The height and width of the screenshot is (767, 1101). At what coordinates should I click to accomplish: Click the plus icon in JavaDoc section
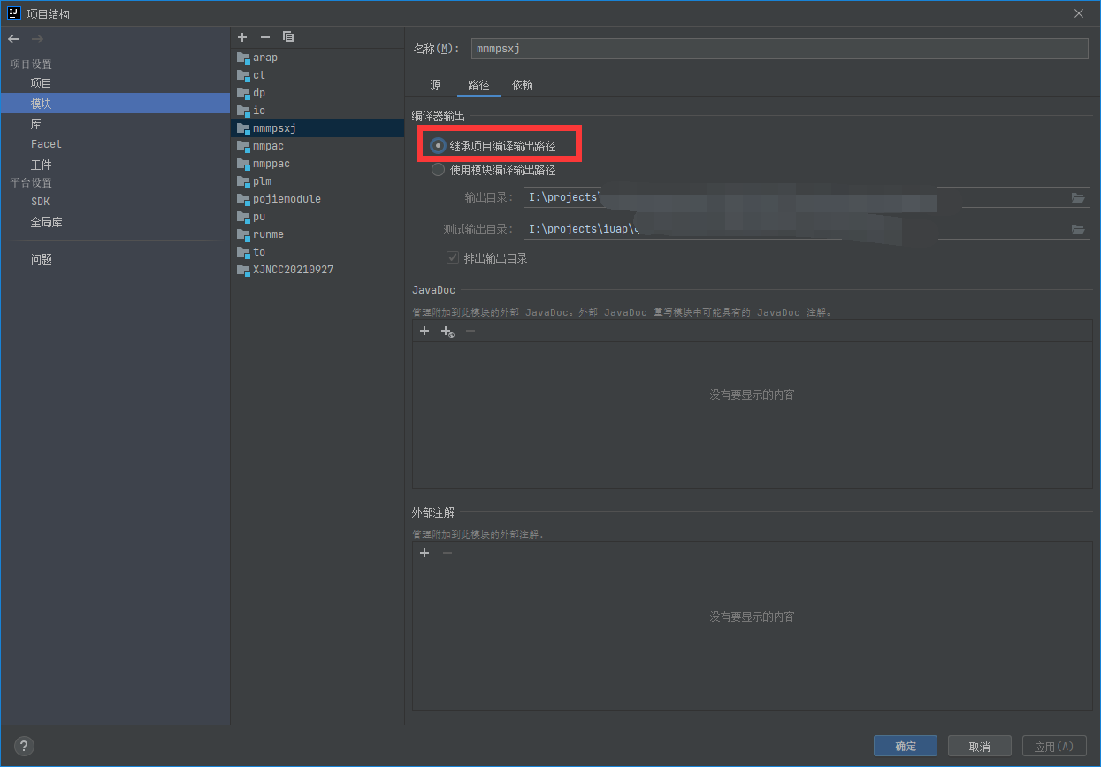point(424,331)
